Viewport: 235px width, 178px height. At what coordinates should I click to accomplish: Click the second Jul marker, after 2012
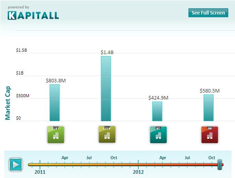(x=187, y=158)
